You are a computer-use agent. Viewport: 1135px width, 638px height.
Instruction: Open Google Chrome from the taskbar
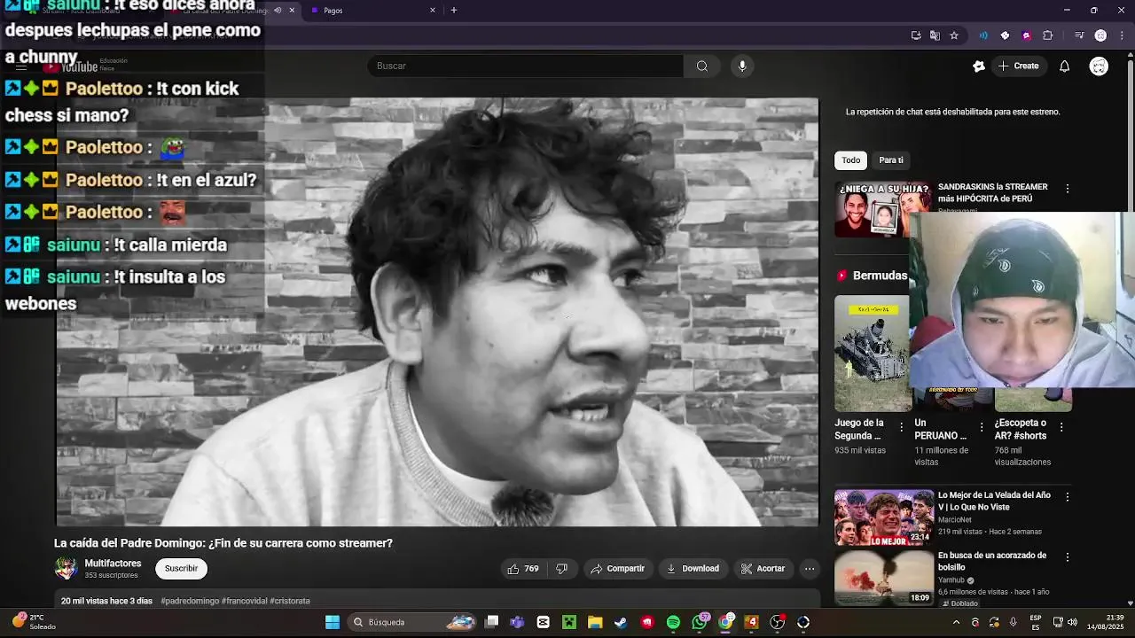726,622
